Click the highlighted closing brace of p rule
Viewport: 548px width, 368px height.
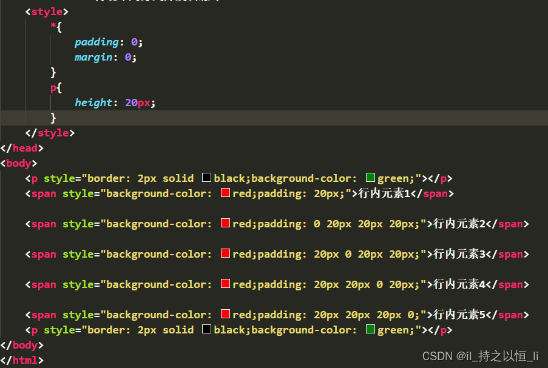point(53,118)
